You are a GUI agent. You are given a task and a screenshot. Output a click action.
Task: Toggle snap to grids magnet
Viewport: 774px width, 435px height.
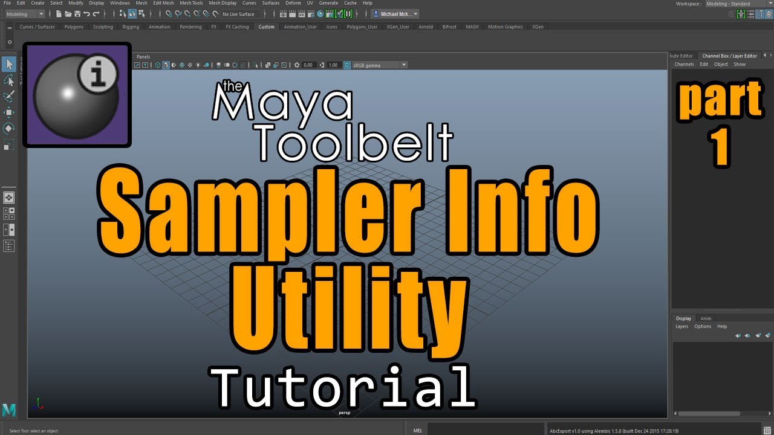pos(169,14)
